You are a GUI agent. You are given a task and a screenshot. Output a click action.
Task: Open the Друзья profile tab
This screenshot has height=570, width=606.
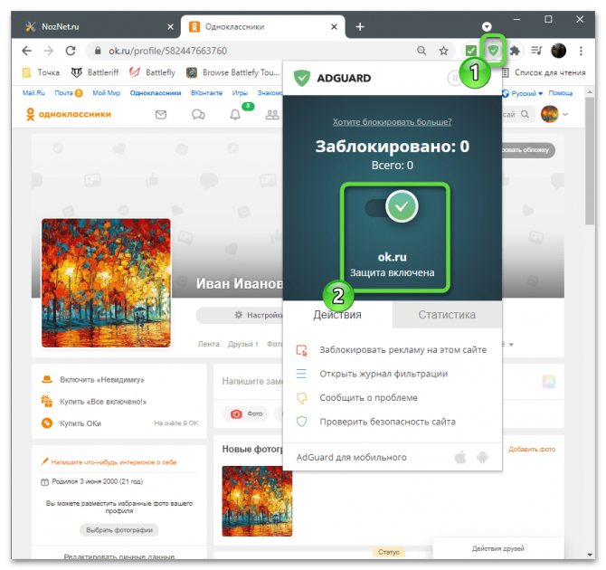(242, 344)
